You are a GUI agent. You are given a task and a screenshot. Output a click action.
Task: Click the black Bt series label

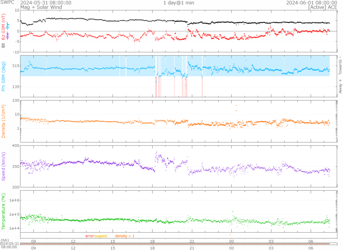pos(4,45)
